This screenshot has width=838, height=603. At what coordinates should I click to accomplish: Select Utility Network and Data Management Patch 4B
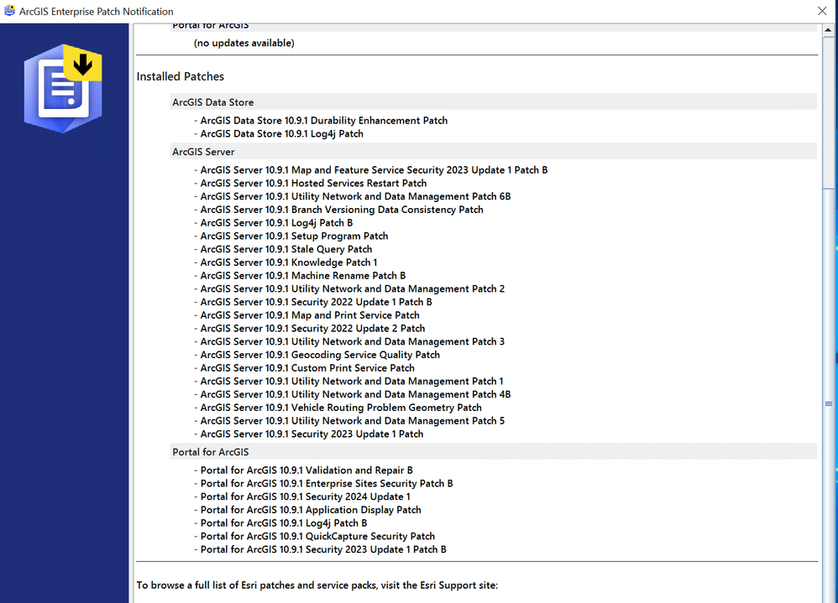[x=352, y=394]
